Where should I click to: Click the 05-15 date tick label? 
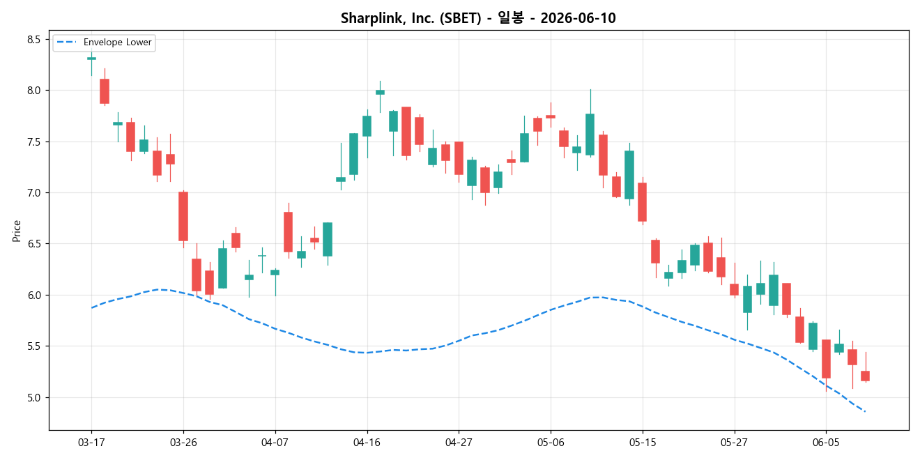[x=642, y=443]
